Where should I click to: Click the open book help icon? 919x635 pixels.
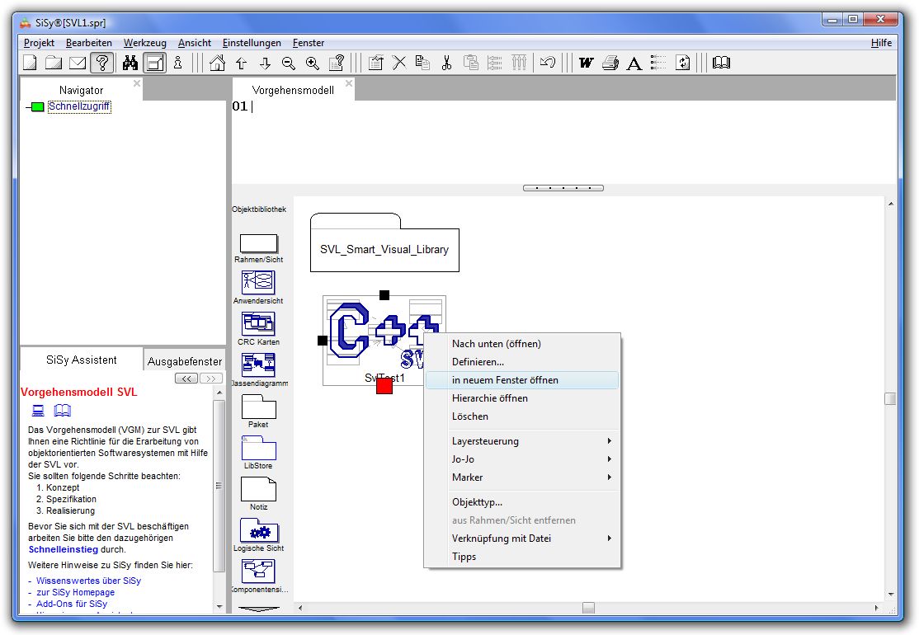(721, 63)
